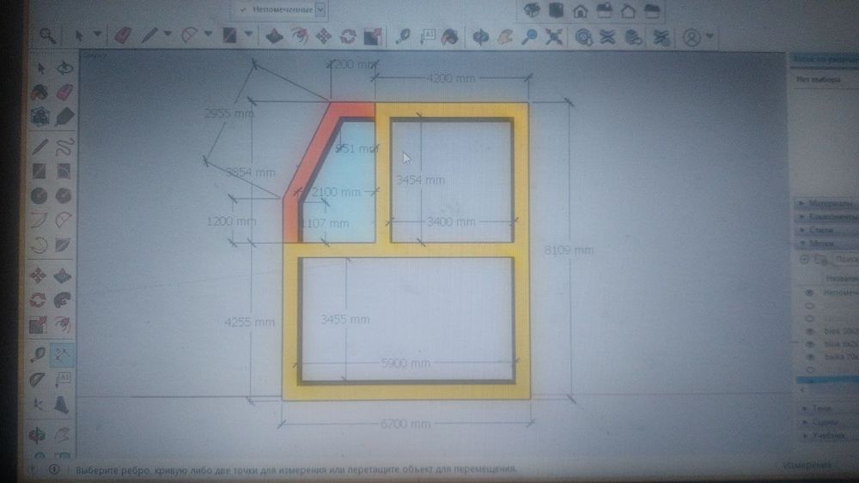Open the 3D Warehouse icon

pos(583,37)
